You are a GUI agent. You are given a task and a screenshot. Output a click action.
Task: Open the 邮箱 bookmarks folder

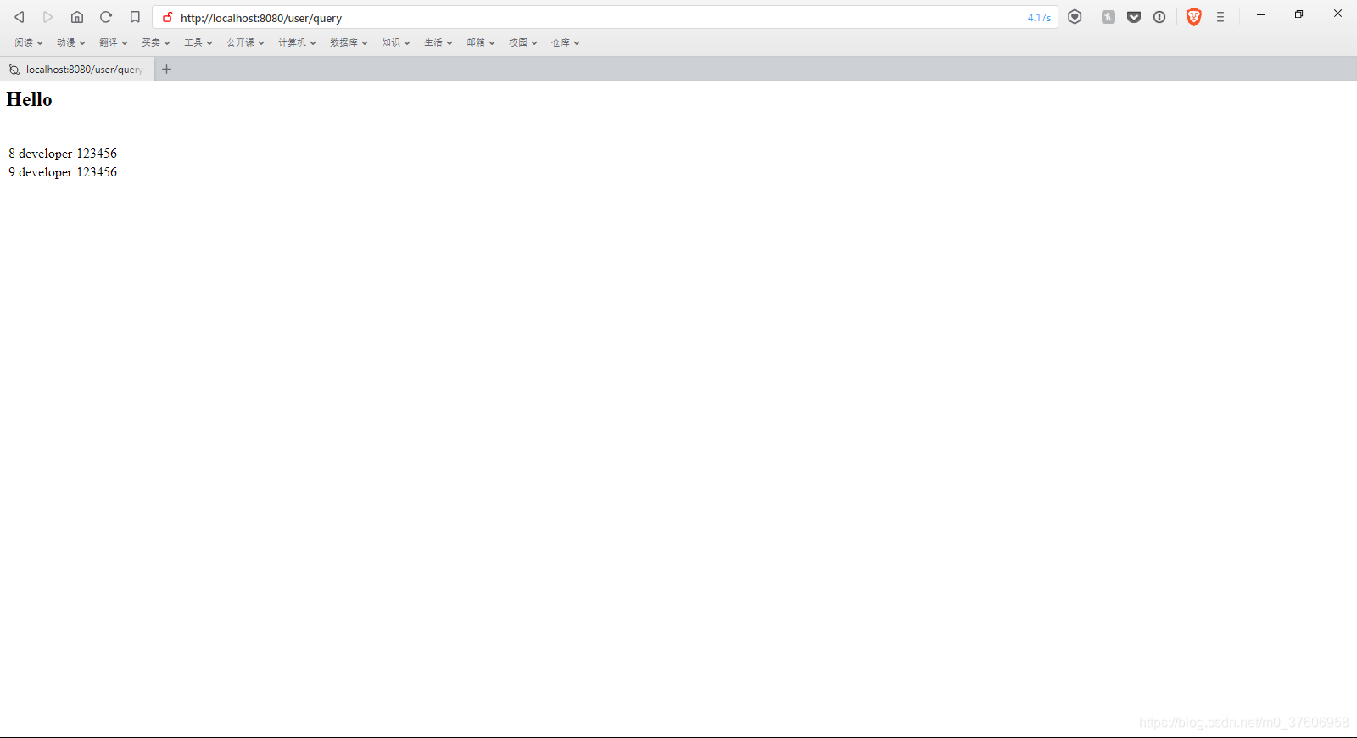coord(481,42)
